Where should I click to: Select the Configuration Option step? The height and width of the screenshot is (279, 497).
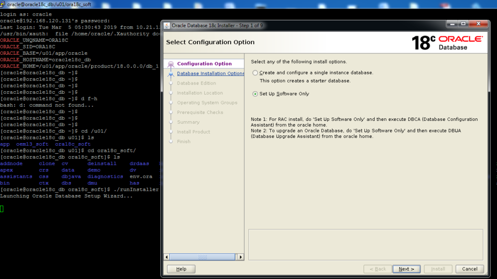204,64
